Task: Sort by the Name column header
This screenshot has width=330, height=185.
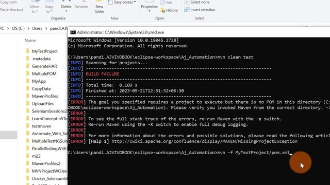Action: click(30, 41)
